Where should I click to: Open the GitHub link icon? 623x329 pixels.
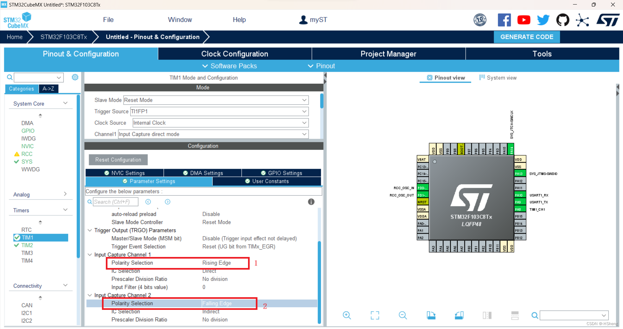point(563,20)
